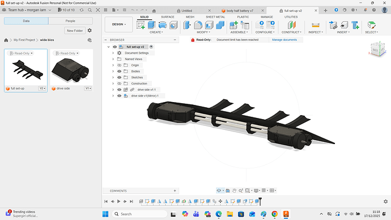This screenshot has height=220, width=391.
Task: Close the data panel with X icon
Action: (x=98, y=10)
